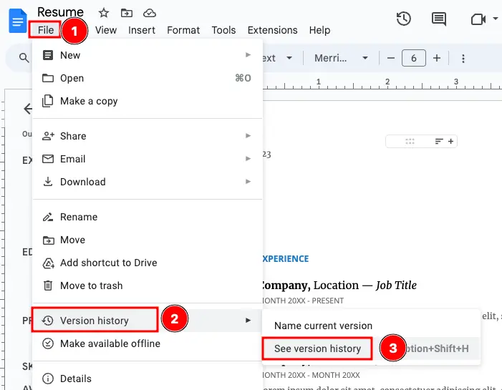Viewport: 502px width, 390px height.
Task: Open the View menu
Action: click(106, 30)
